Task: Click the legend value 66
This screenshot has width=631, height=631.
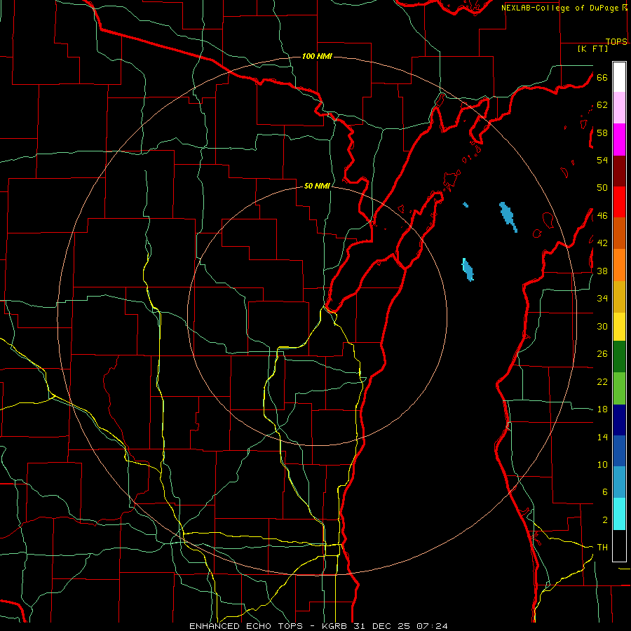Action: pyautogui.click(x=602, y=77)
